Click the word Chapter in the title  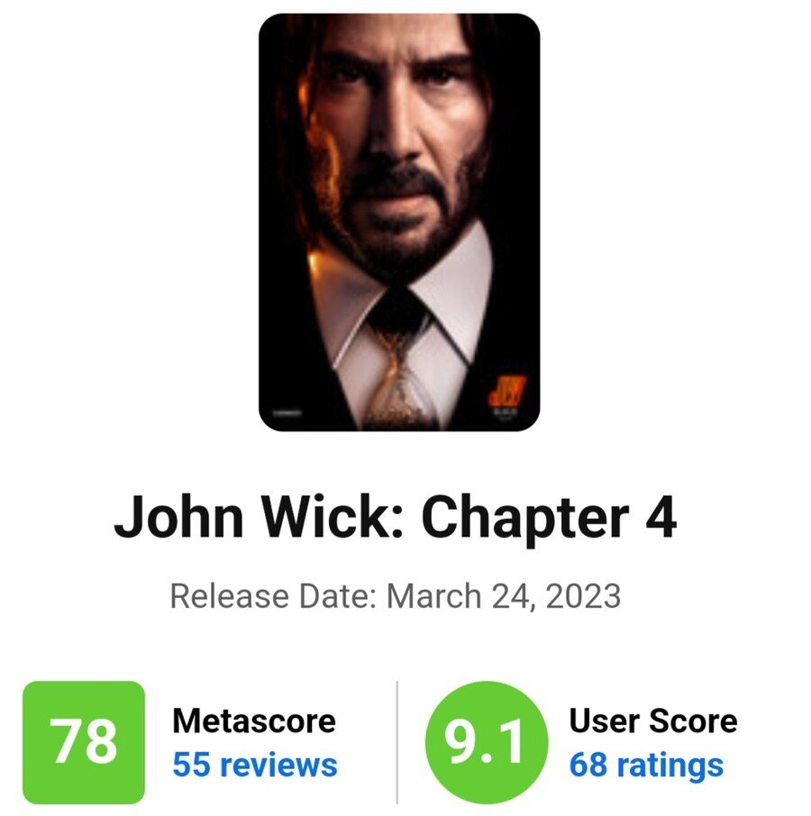(524, 517)
